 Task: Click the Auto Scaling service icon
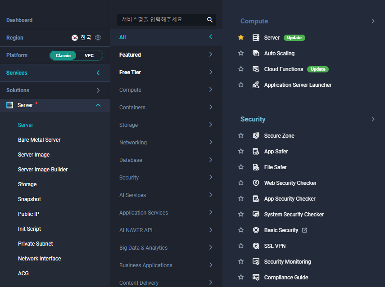click(x=256, y=53)
